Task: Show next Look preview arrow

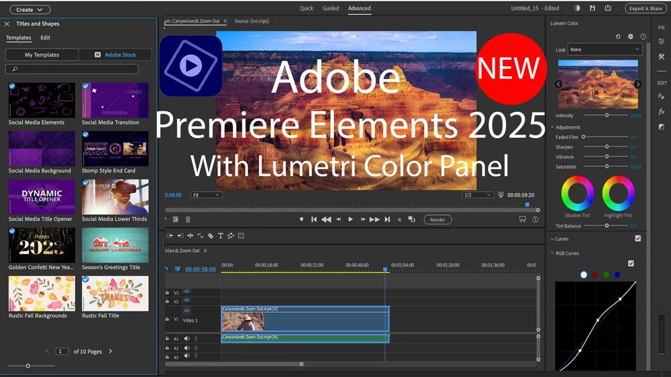Action: 637,84
